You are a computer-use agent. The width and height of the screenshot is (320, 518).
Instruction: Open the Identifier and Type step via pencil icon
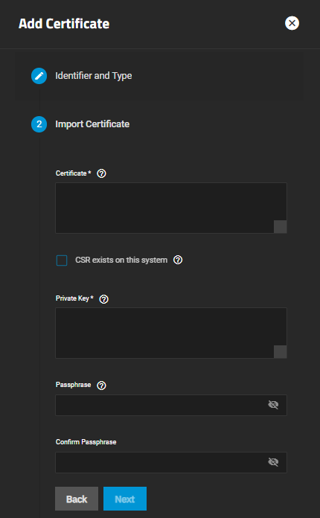39,76
